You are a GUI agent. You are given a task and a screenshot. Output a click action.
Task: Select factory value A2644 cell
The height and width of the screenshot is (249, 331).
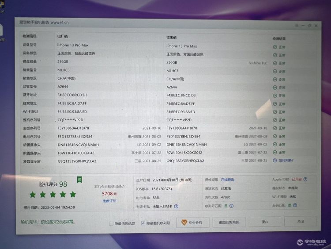point(63,87)
